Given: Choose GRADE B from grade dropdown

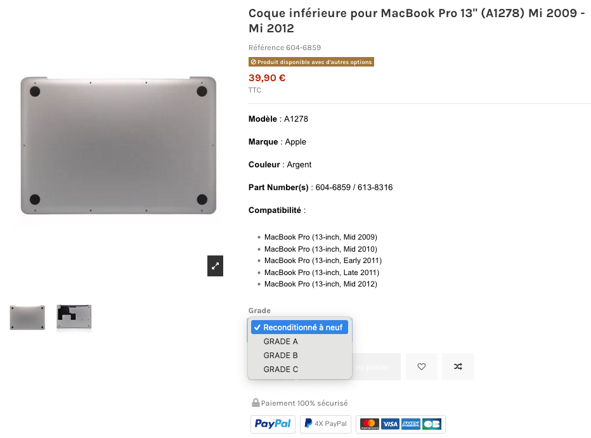Looking at the screenshot, I should [300, 355].
